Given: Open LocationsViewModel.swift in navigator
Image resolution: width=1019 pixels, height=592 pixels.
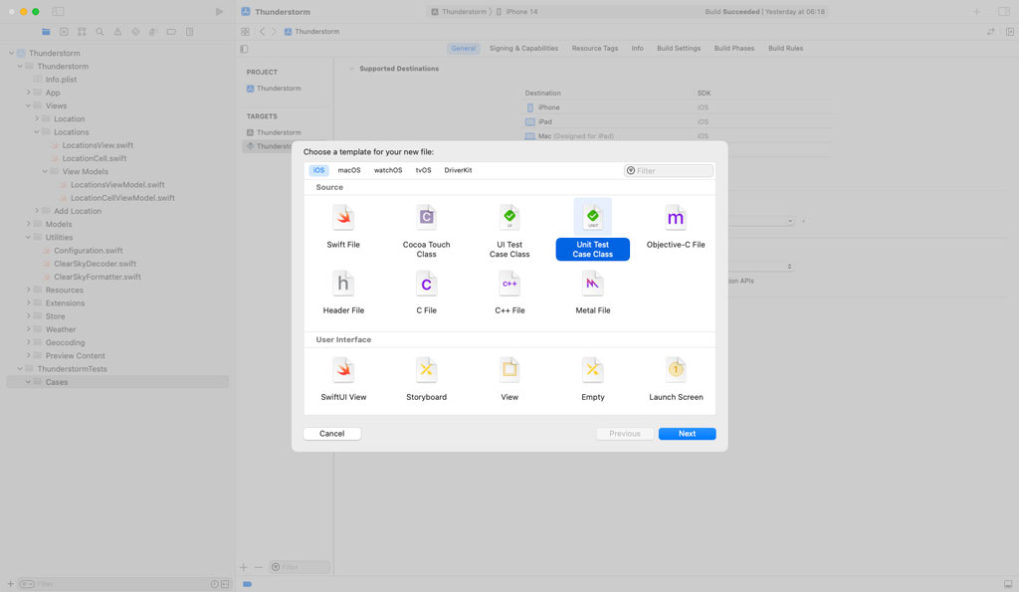Looking at the screenshot, I should point(116,185).
